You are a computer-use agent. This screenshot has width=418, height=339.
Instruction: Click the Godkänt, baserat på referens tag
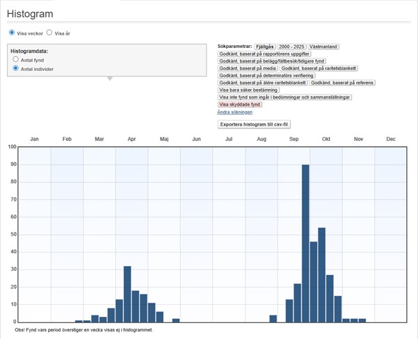[x=342, y=83]
